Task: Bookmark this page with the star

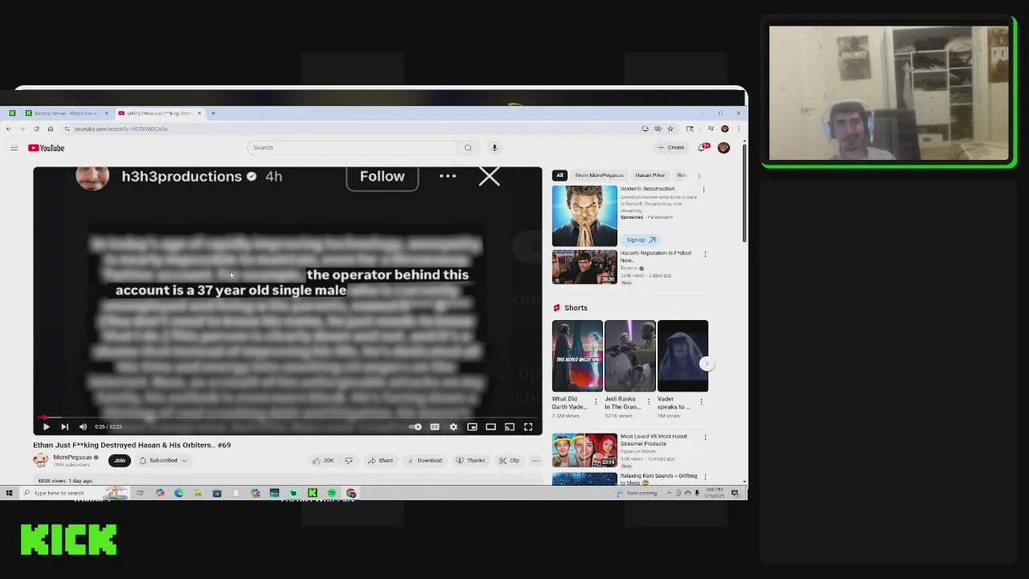Action: tap(670, 129)
